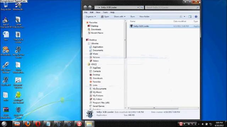Open Opera from the taskbar

coord(38,124)
